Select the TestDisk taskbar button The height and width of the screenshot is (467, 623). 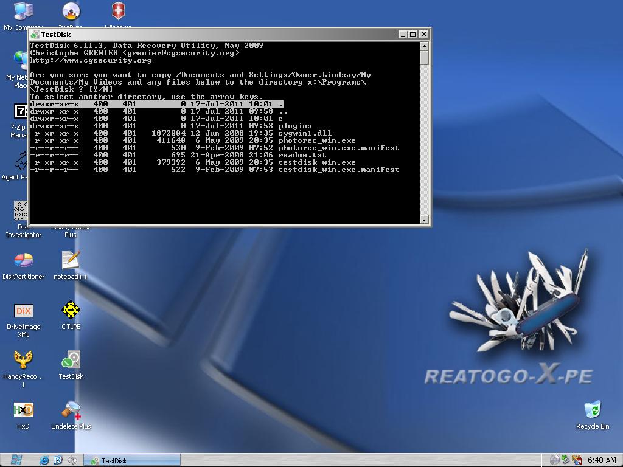[x=132, y=461]
